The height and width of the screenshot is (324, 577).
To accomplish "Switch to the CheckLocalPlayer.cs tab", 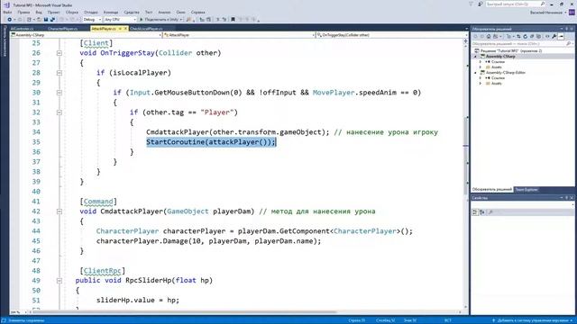I will (146, 28).
